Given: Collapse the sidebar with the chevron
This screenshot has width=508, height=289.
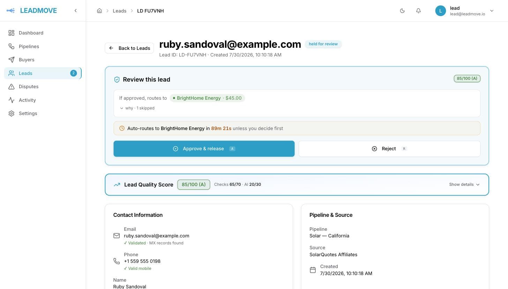Looking at the screenshot, I should point(75,10).
